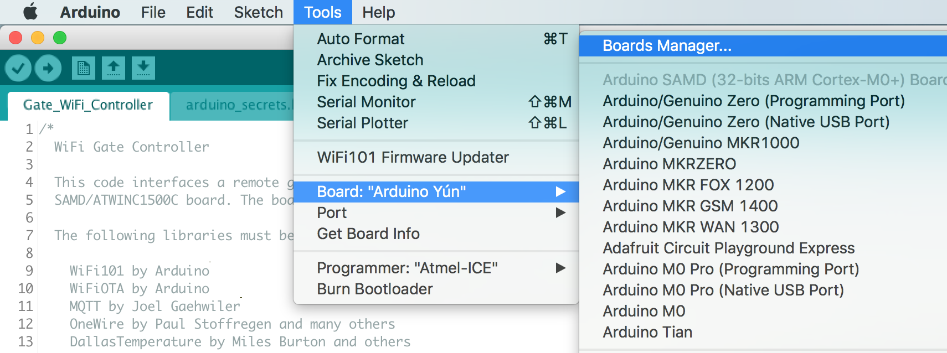Select Fix Encoding & Reload
This screenshot has height=353, width=947.
pyautogui.click(x=436, y=81)
